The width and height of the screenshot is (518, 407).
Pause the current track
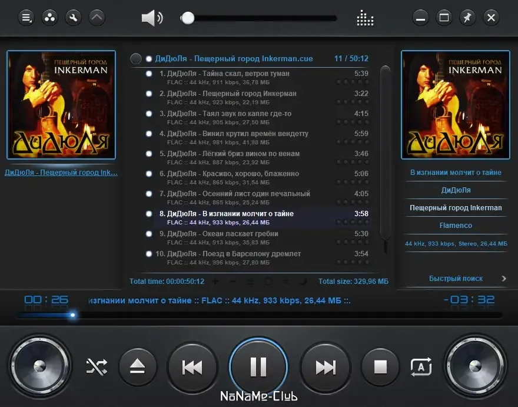click(x=258, y=366)
